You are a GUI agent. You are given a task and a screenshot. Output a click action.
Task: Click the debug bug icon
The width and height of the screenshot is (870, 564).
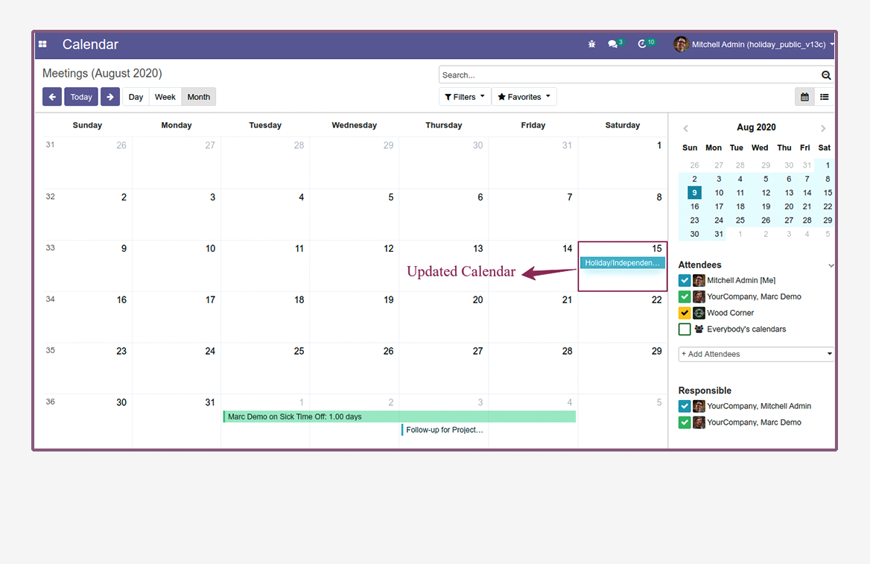tap(591, 45)
